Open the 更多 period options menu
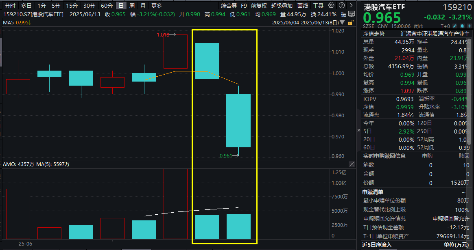 (x=157, y=6)
